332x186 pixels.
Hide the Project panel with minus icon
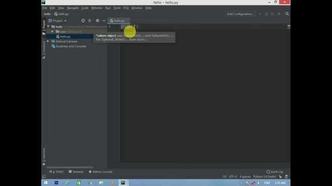(x=104, y=21)
